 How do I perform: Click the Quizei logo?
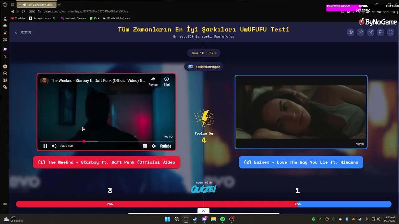coord(204,189)
